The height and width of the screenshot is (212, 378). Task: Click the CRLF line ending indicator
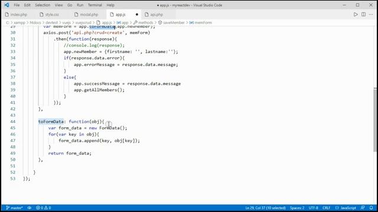click(326, 208)
